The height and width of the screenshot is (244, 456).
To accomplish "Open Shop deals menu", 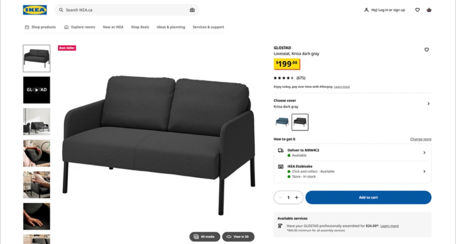I will 140,27.
